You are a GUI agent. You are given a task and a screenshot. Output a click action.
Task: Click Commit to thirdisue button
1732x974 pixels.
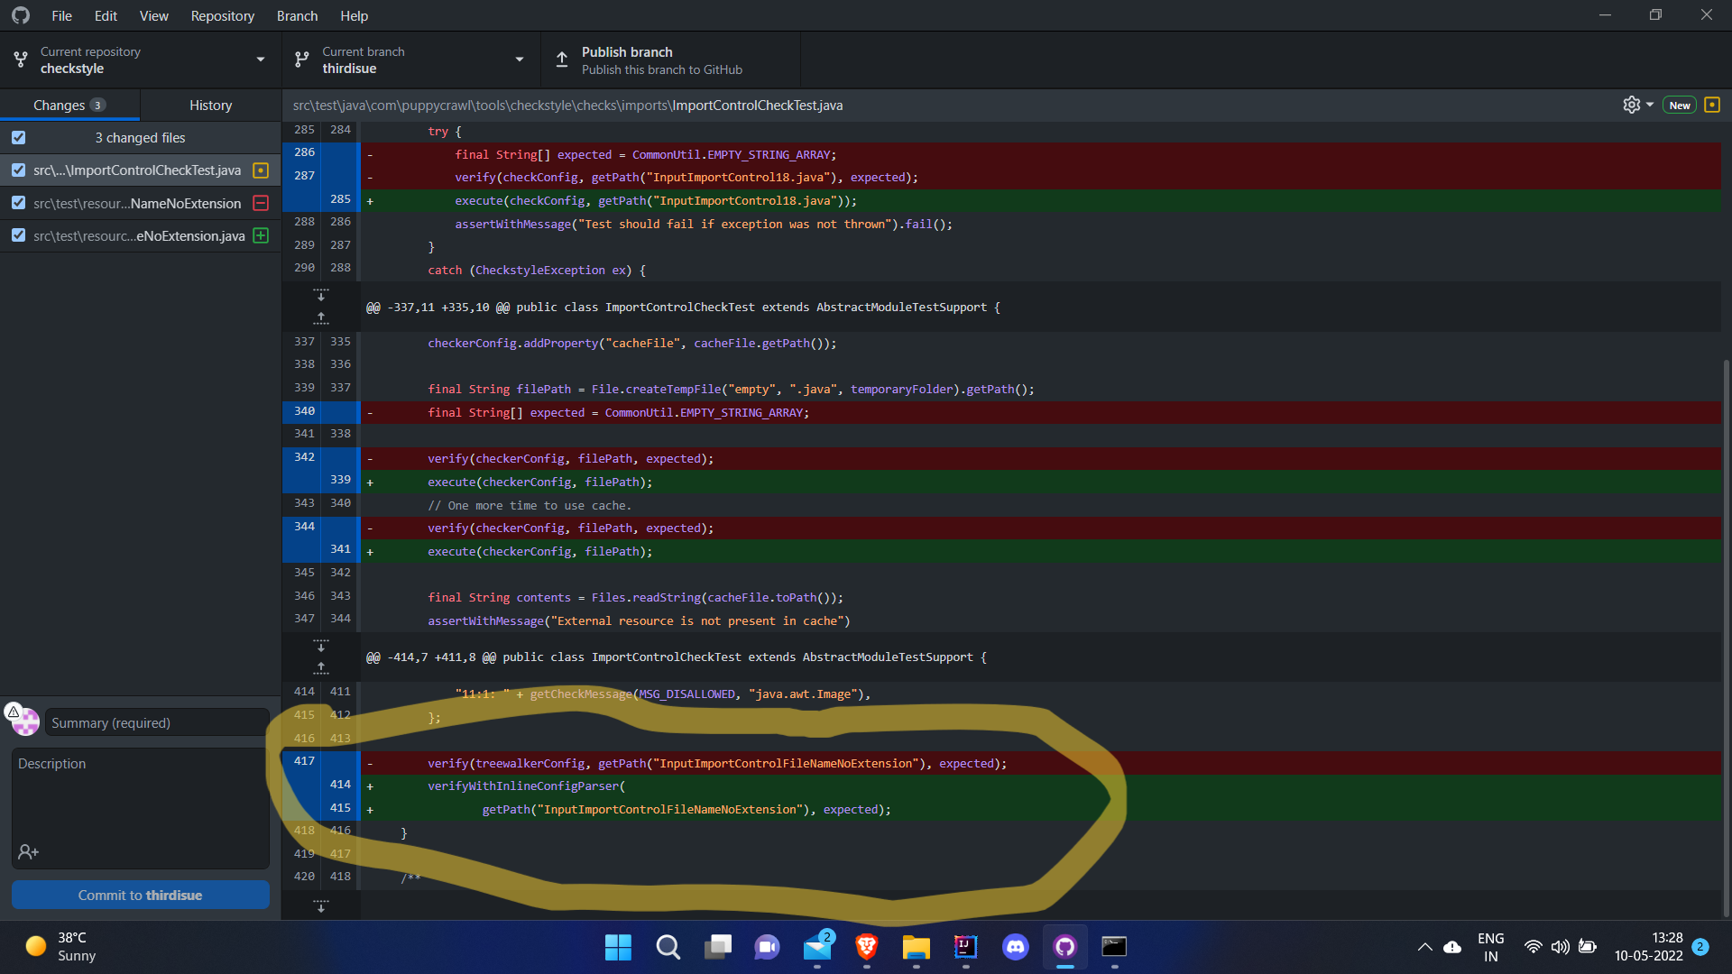(x=140, y=895)
